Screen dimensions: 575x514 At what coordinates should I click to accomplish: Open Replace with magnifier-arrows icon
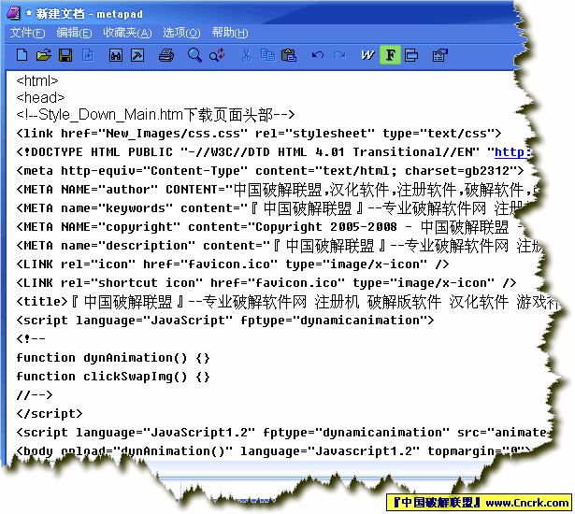217,55
